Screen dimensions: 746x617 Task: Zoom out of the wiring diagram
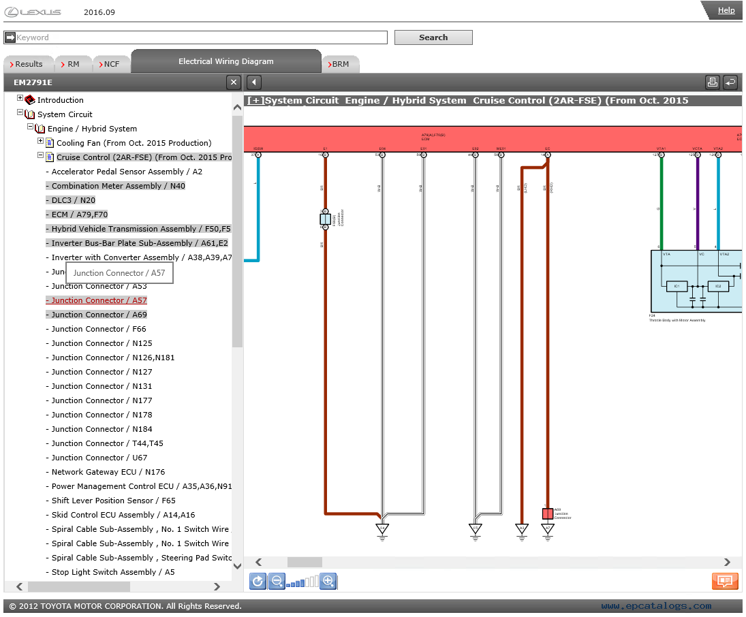[277, 581]
